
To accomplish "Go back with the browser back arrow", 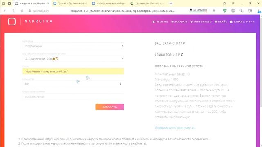I will point(5,11).
